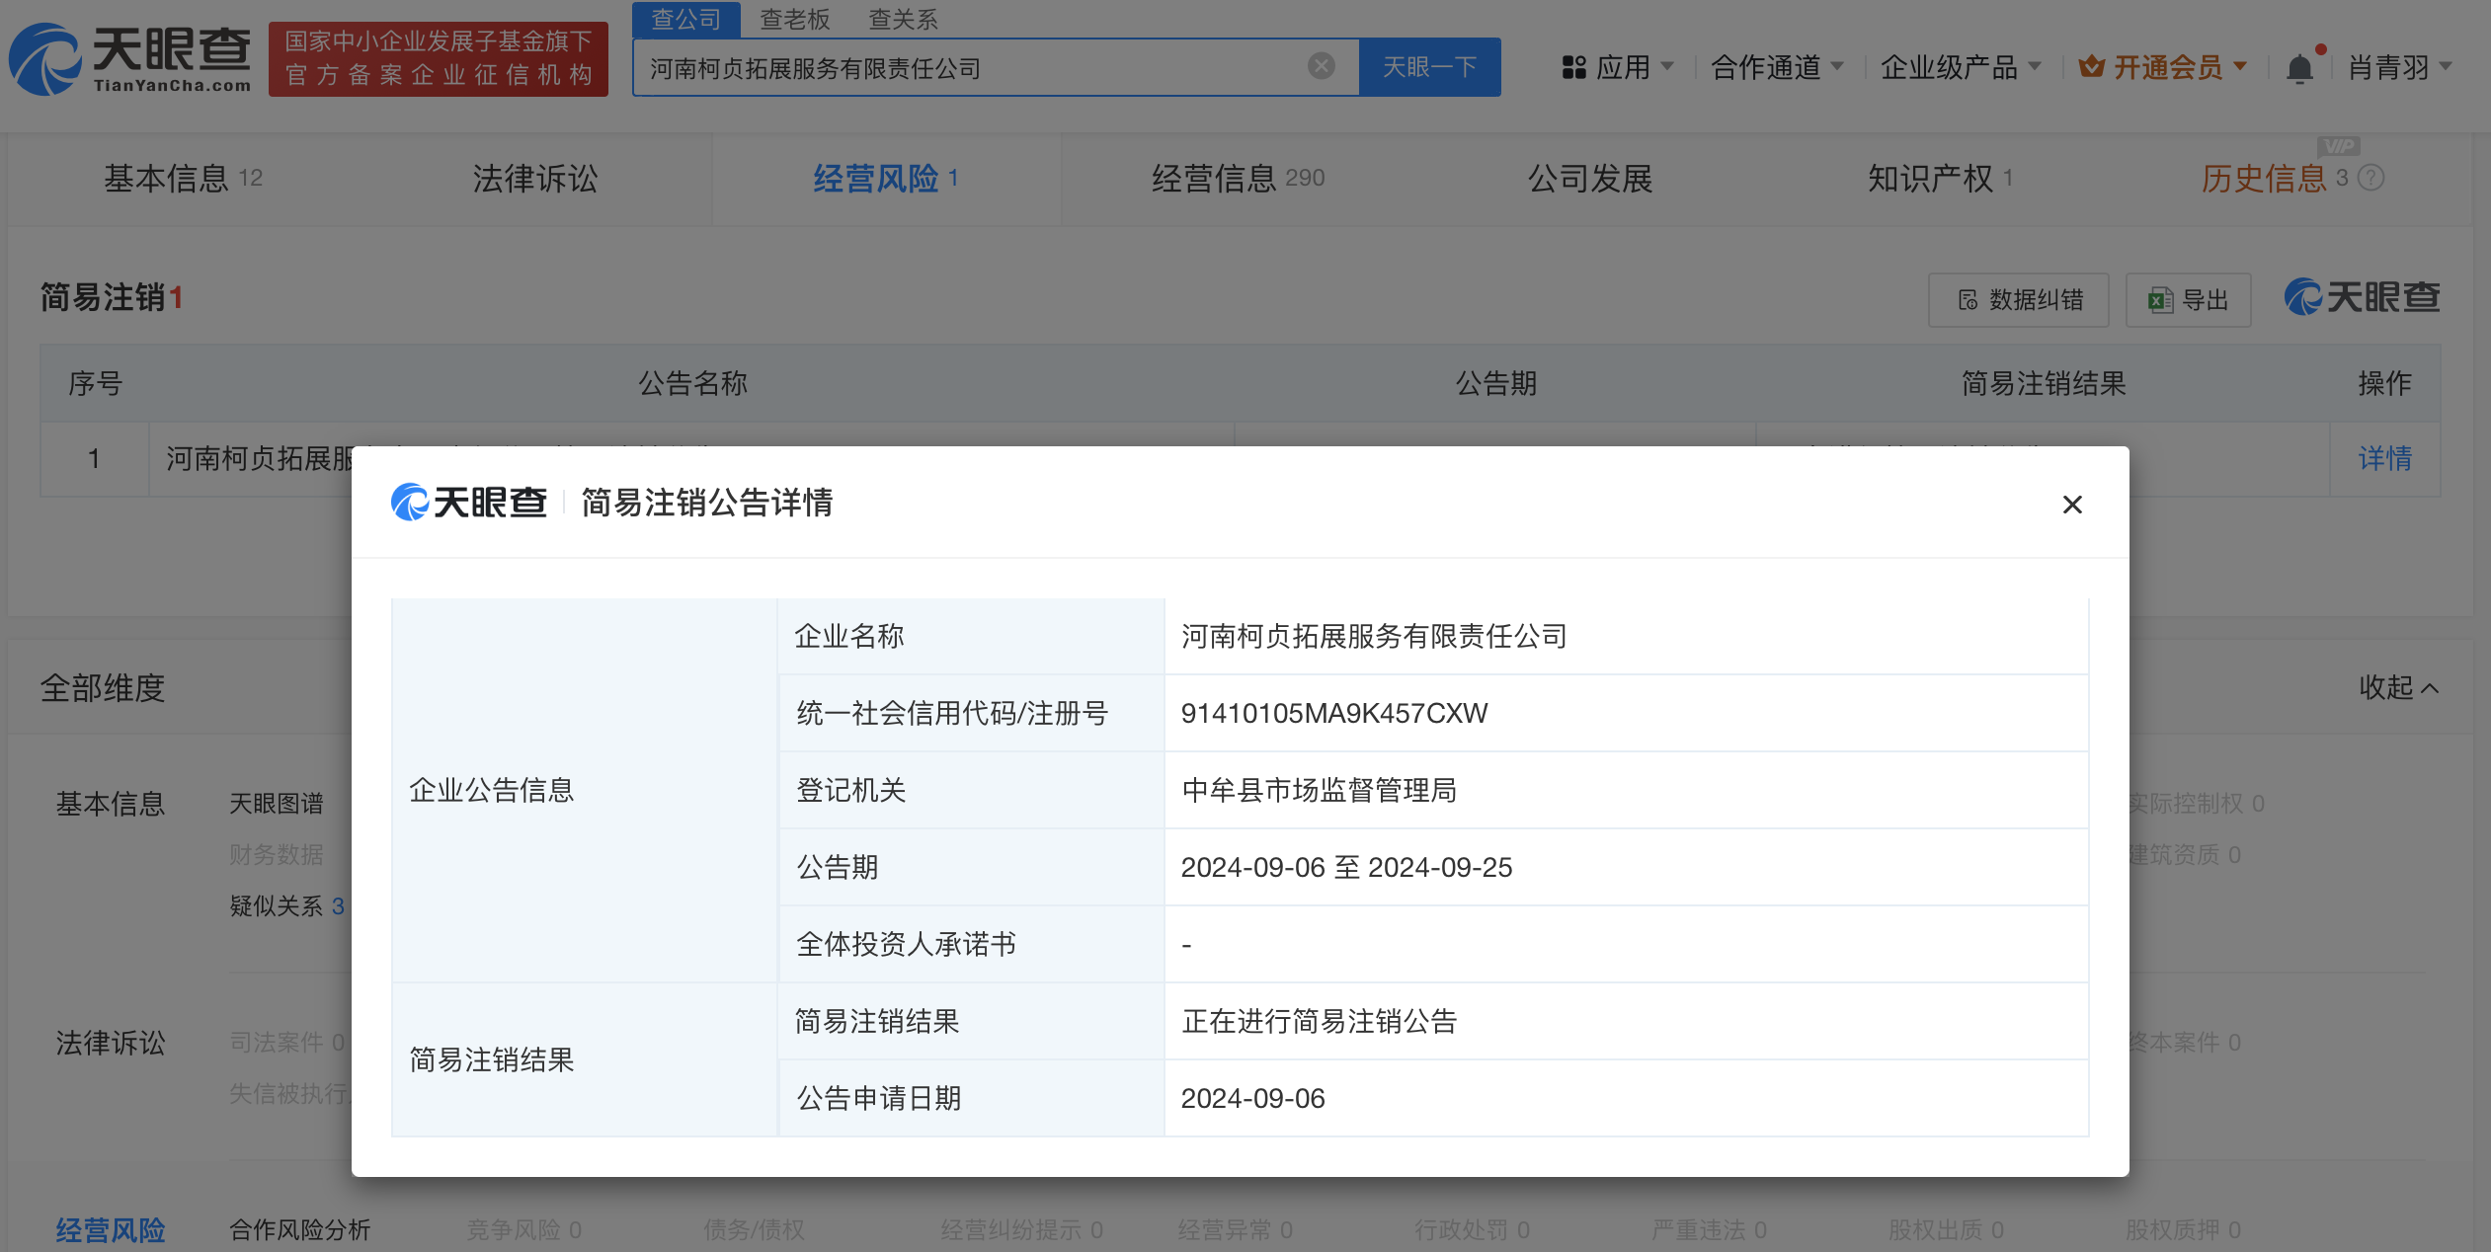Clear the company search input
This screenshot has width=2491, height=1252.
tap(1321, 66)
